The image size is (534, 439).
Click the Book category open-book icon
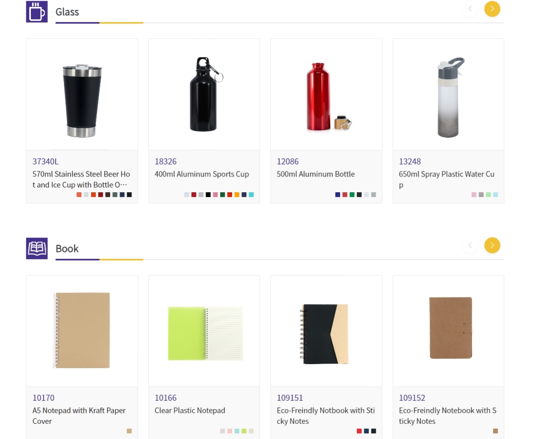click(x=37, y=248)
